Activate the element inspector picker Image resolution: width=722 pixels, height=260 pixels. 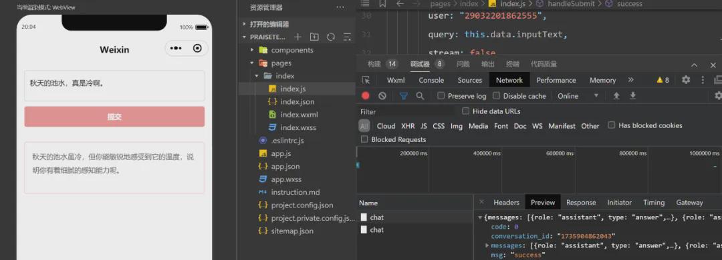pos(366,80)
